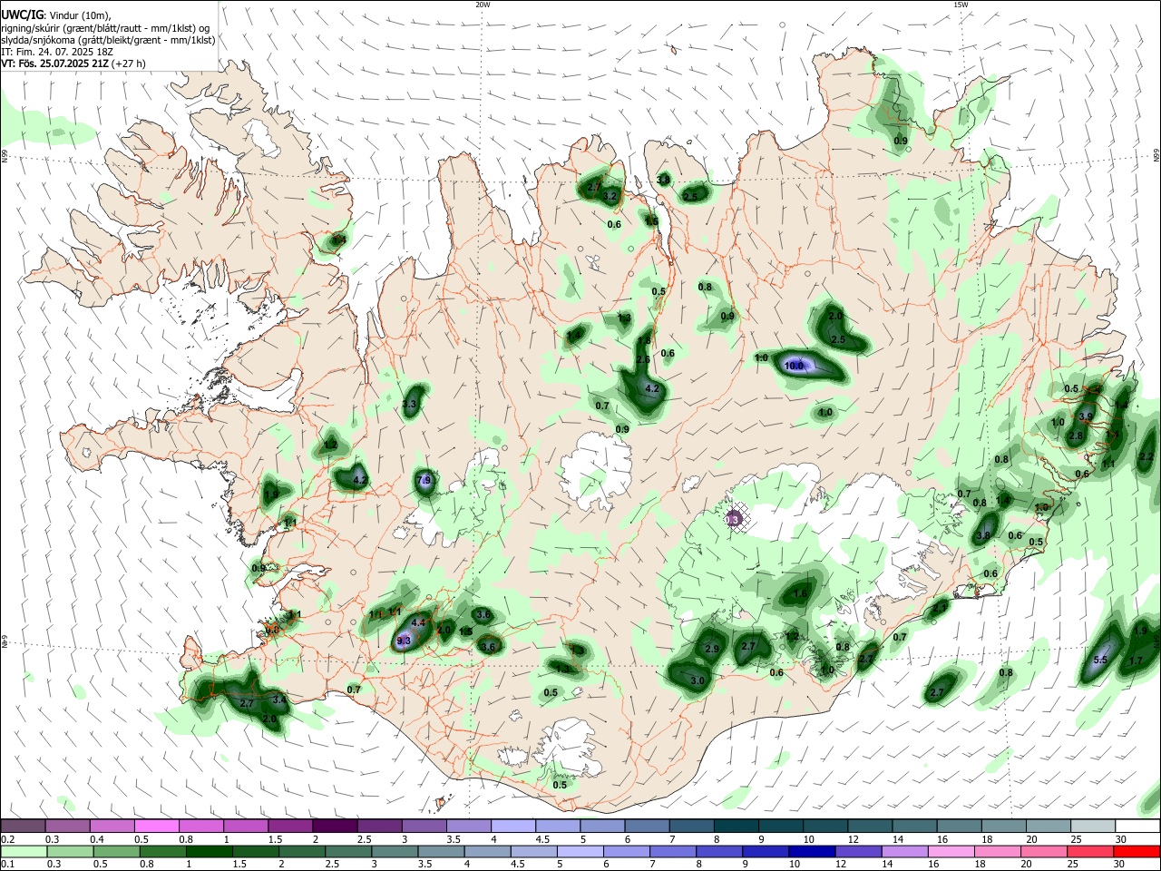The image size is (1161, 871).
Task: Click the bright red 30 swatch, lower legend
Action: pyautogui.click(x=1137, y=851)
